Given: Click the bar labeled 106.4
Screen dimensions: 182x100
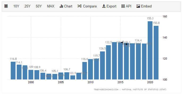Looking at the screenshot, I should [x=43, y=76].
